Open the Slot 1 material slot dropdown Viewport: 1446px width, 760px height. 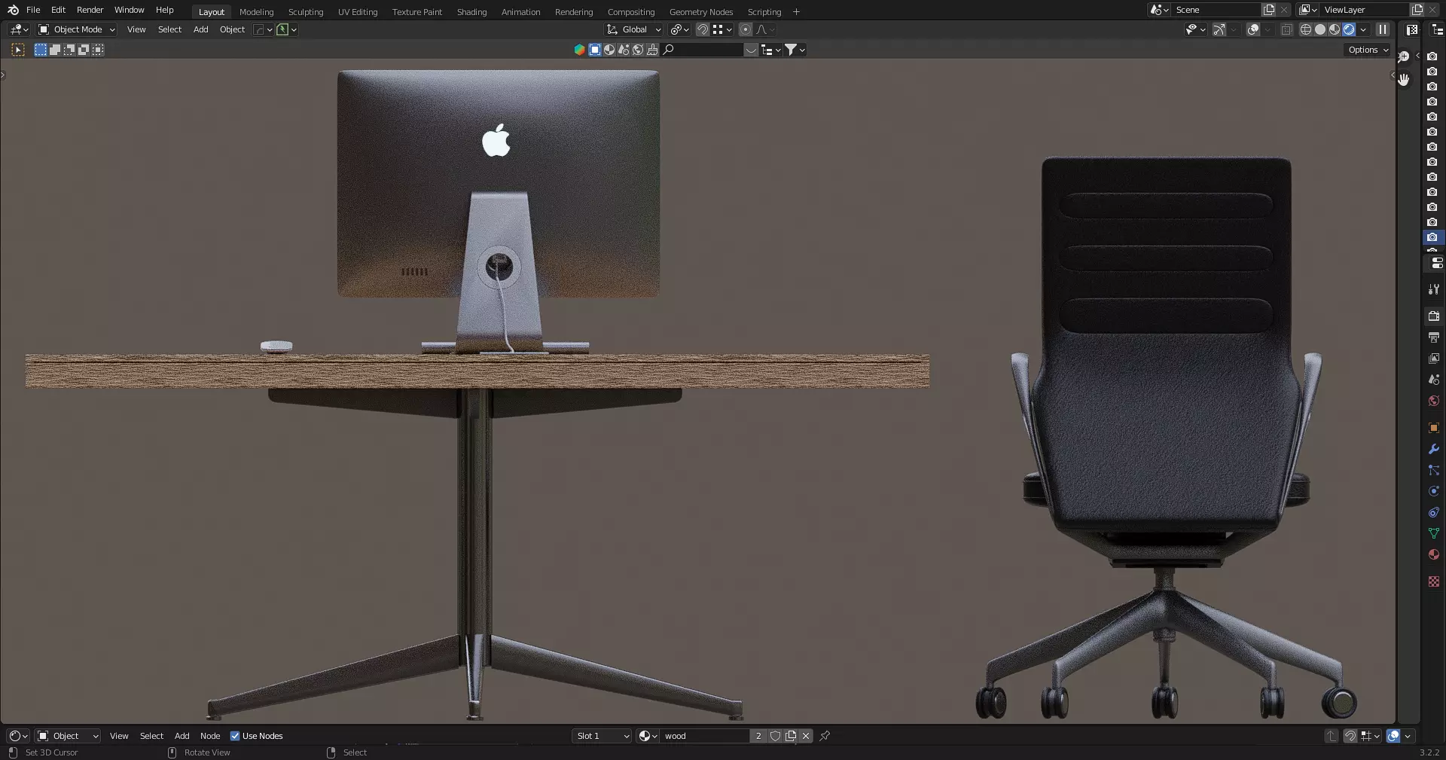602,736
